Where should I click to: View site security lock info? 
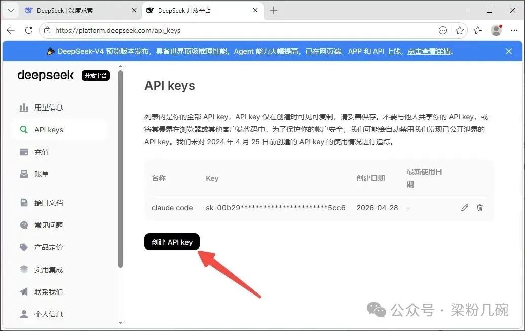click(x=47, y=30)
